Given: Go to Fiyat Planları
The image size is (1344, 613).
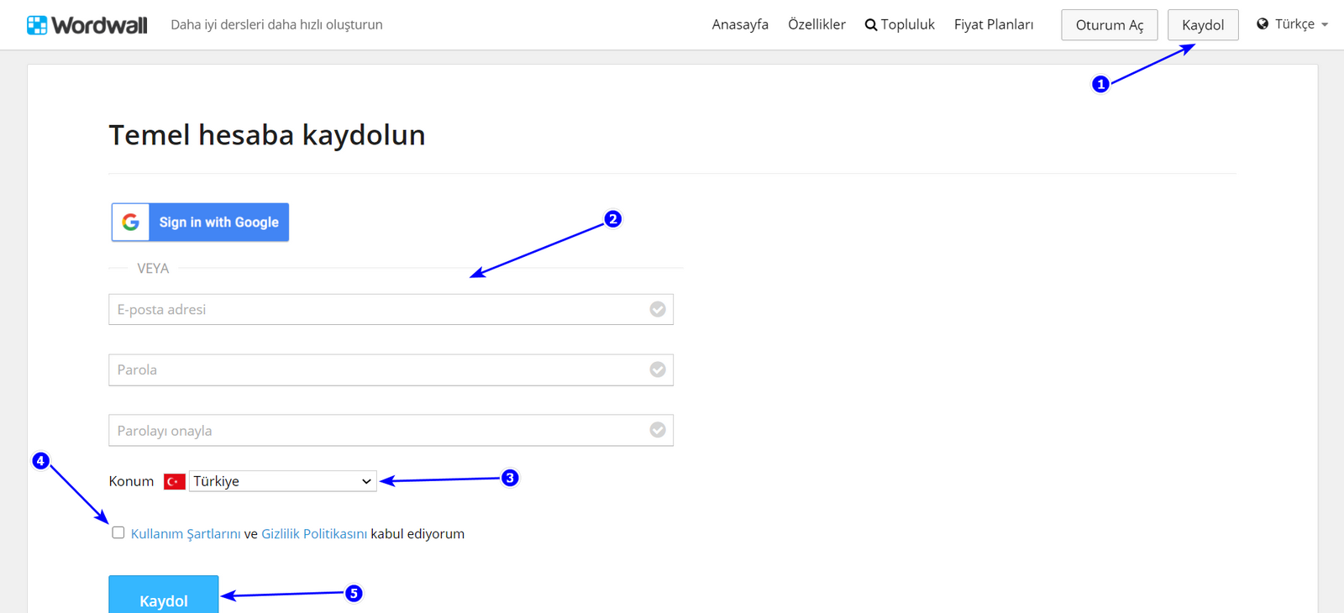Looking at the screenshot, I should pyautogui.click(x=994, y=24).
